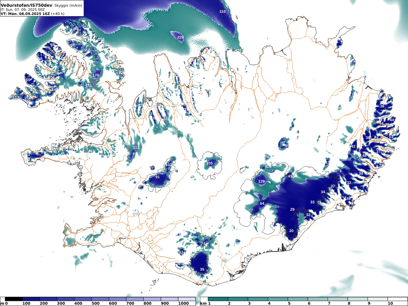Screen dimensions: 408x306
Task: Click the 105 value on Hofsjökull glacier
Action: [x=209, y=164]
